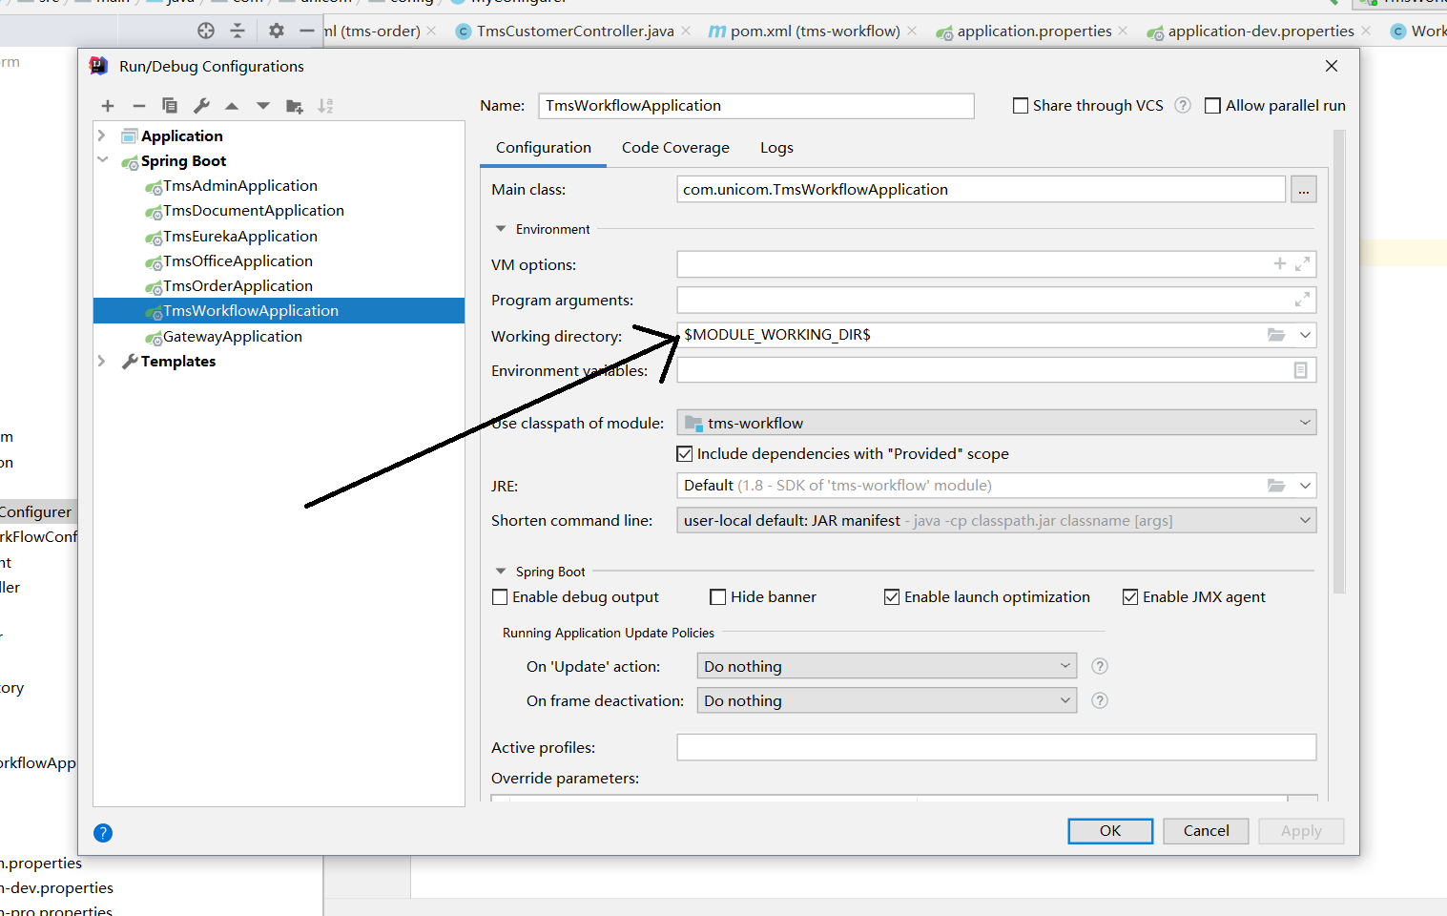Browse working directory folder icon
This screenshot has height=916, width=1447.
point(1276,335)
